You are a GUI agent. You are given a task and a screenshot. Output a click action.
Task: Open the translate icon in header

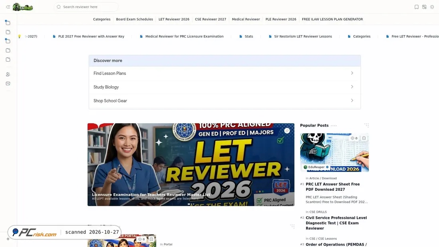tap(425, 7)
